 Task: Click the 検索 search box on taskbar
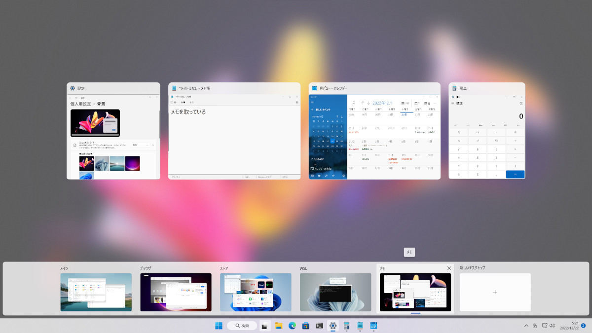coord(242,326)
